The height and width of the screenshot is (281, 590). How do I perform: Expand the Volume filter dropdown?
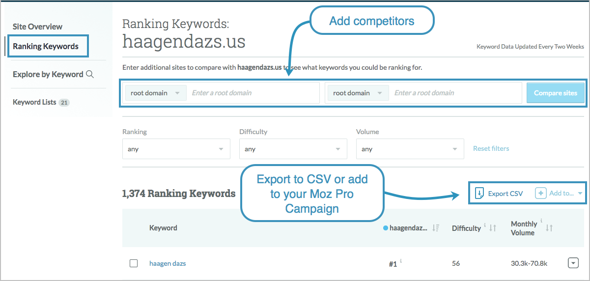[x=410, y=149]
